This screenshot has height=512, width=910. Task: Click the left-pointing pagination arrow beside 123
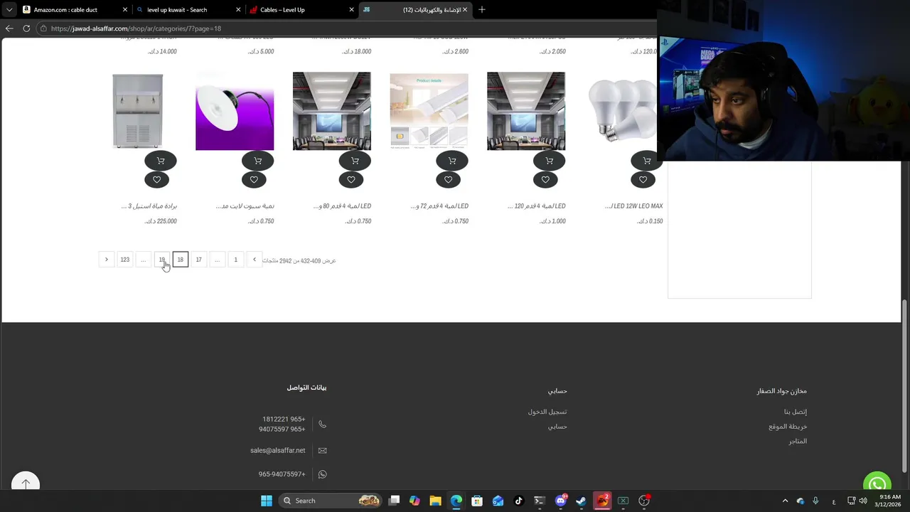tap(107, 260)
